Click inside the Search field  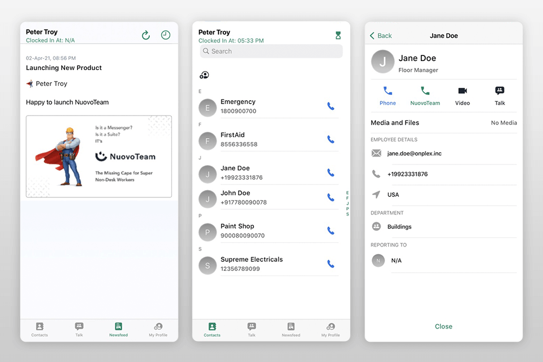tap(271, 51)
